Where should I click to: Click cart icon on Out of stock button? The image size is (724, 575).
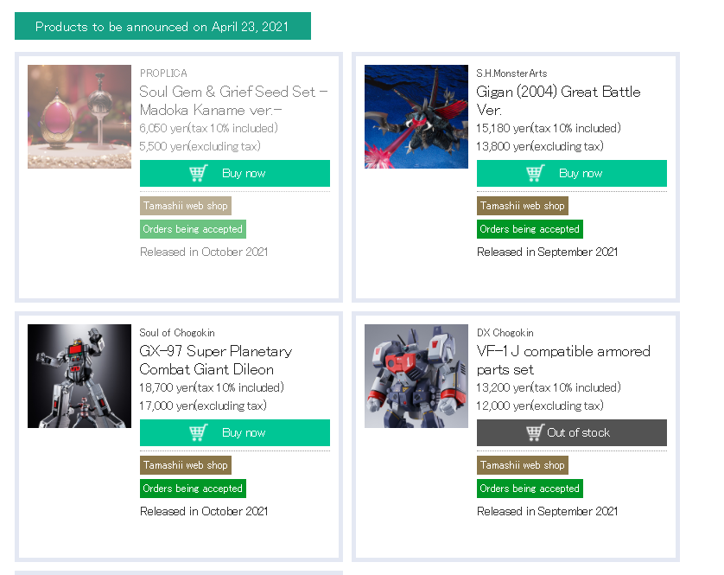534,432
